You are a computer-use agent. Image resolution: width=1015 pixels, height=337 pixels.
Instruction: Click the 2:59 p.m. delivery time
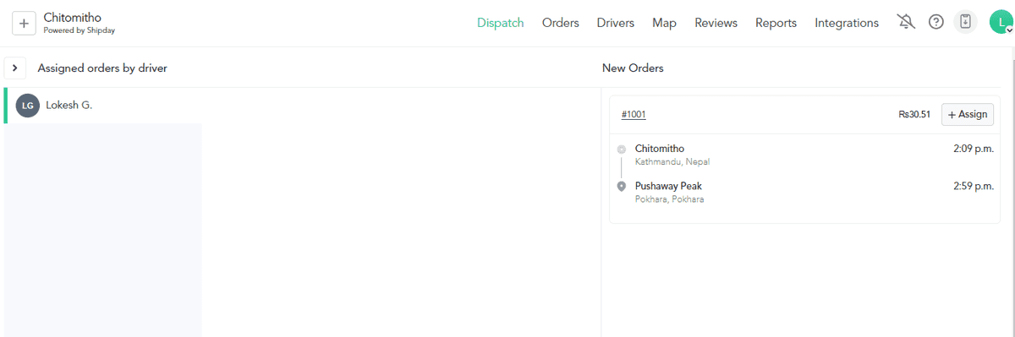[973, 186]
